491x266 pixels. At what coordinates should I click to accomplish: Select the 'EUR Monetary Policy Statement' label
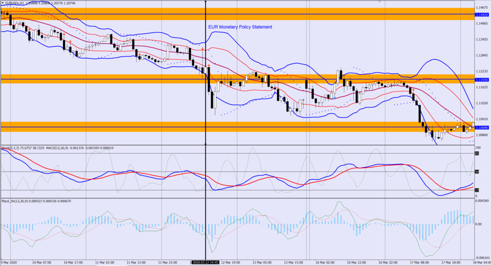[x=240, y=27]
